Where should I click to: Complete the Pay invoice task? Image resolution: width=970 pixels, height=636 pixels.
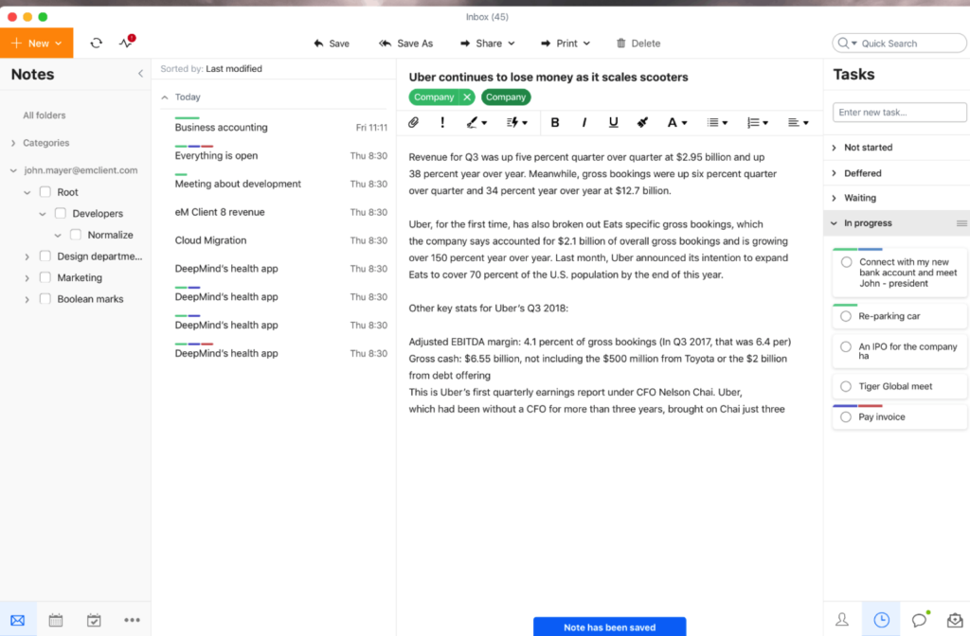coord(846,417)
